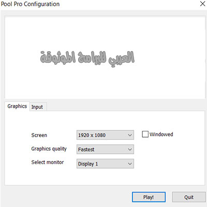Expand the Fastest graphics quality dropdown
Viewport: 207px width, 207px height.
(x=105, y=149)
